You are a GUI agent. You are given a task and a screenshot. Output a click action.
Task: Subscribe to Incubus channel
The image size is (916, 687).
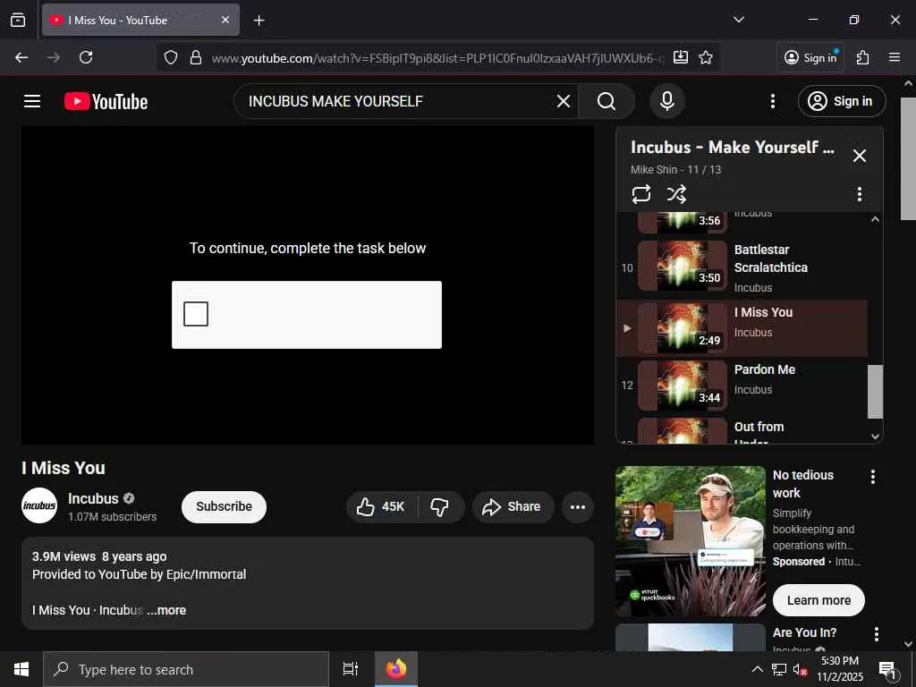click(x=224, y=506)
